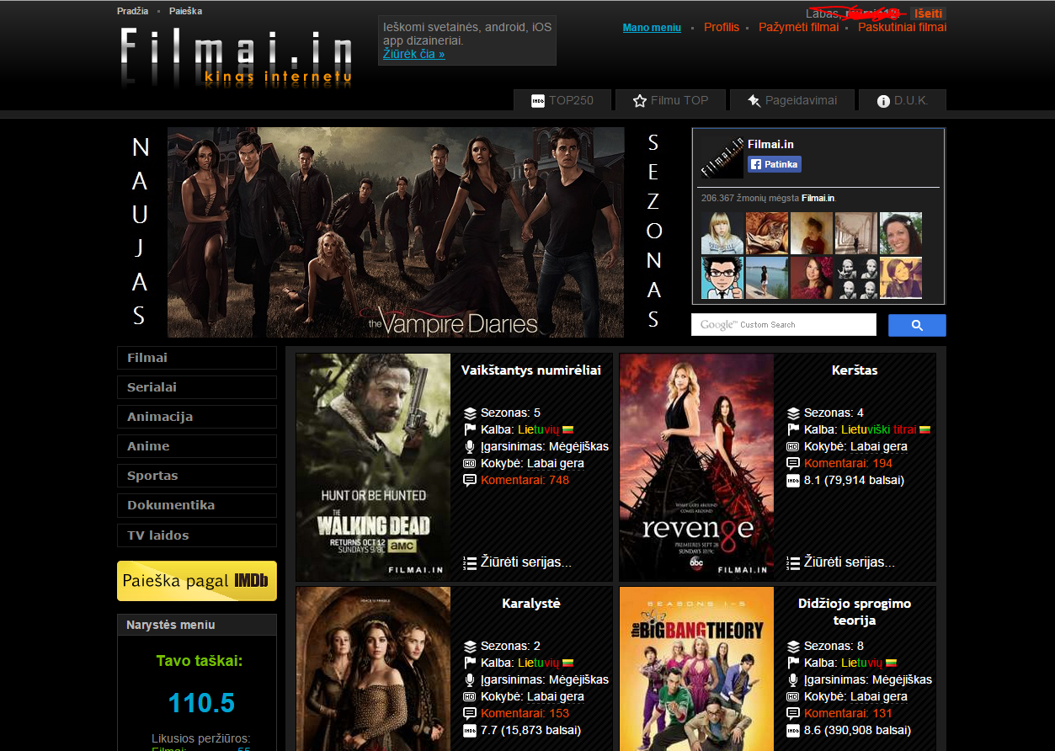Open the Pageidavimai tab
Viewport: 1055px width, 751px height.
792,100
